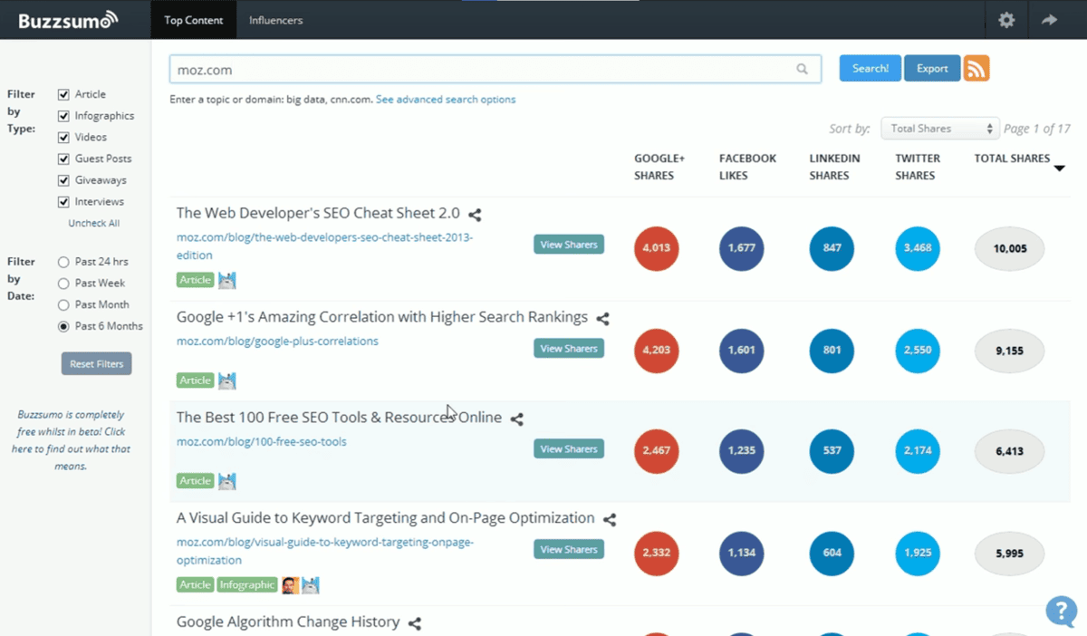Click Uncheck All link
The image size is (1087, 636).
point(94,223)
